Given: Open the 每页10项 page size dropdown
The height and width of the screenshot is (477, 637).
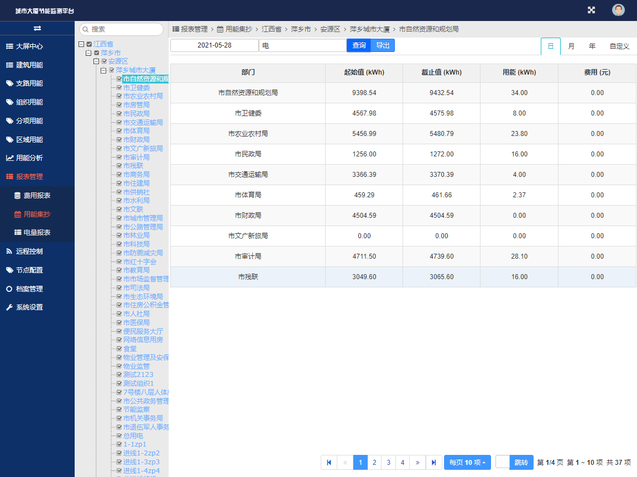Looking at the screenshot, I should (467, 462).
